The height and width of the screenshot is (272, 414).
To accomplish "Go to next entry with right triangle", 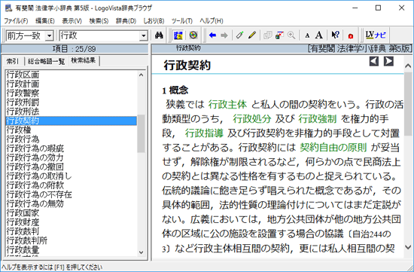I will point(388,61).
